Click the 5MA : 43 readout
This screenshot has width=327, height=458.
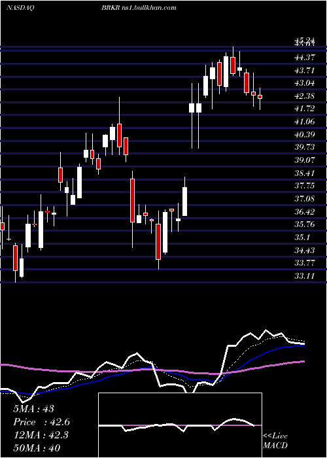(34, 409)
